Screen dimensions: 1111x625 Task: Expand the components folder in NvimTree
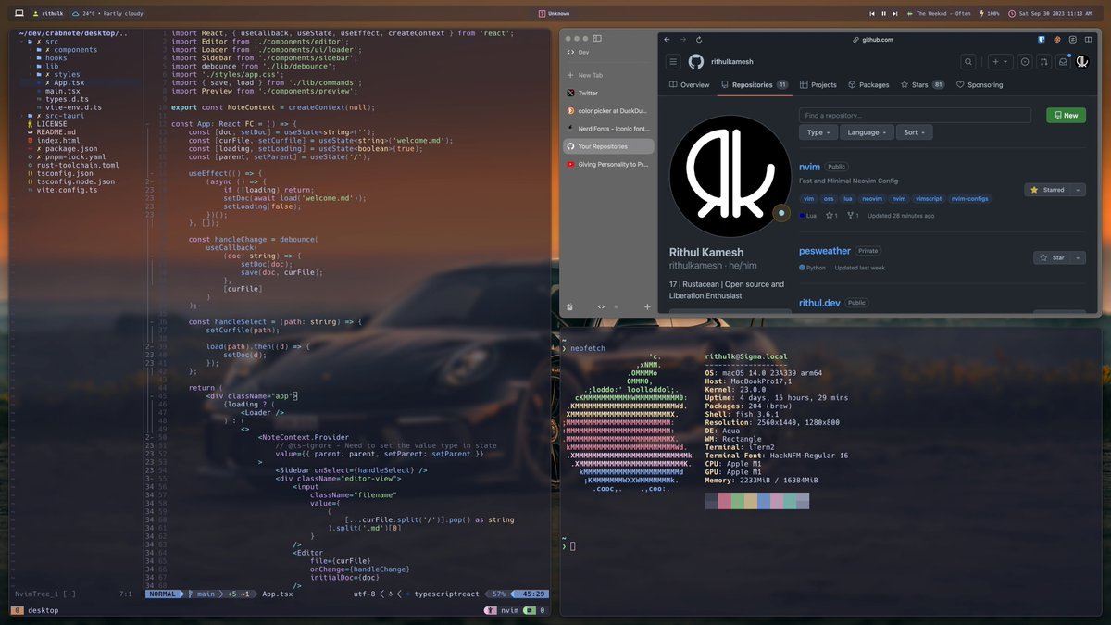tap(66, 50)
